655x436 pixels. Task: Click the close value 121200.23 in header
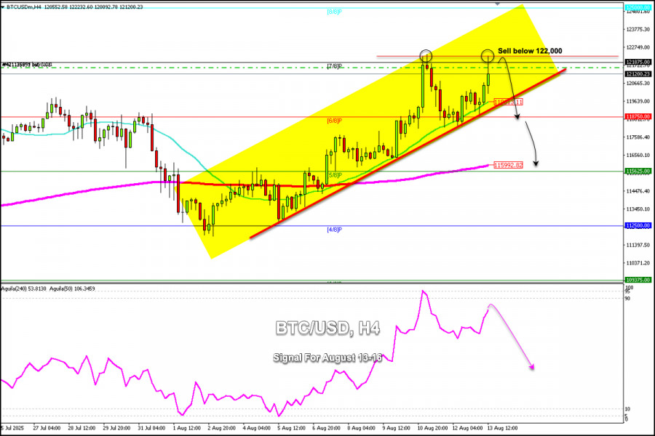tap(130, 7)
